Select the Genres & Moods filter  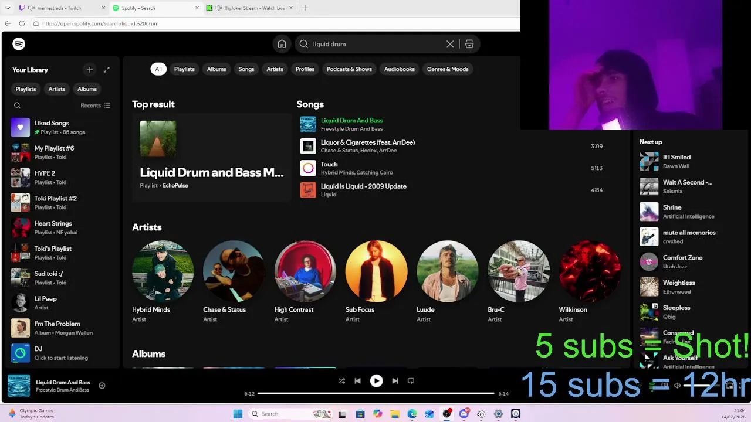[x=448, y=69]
